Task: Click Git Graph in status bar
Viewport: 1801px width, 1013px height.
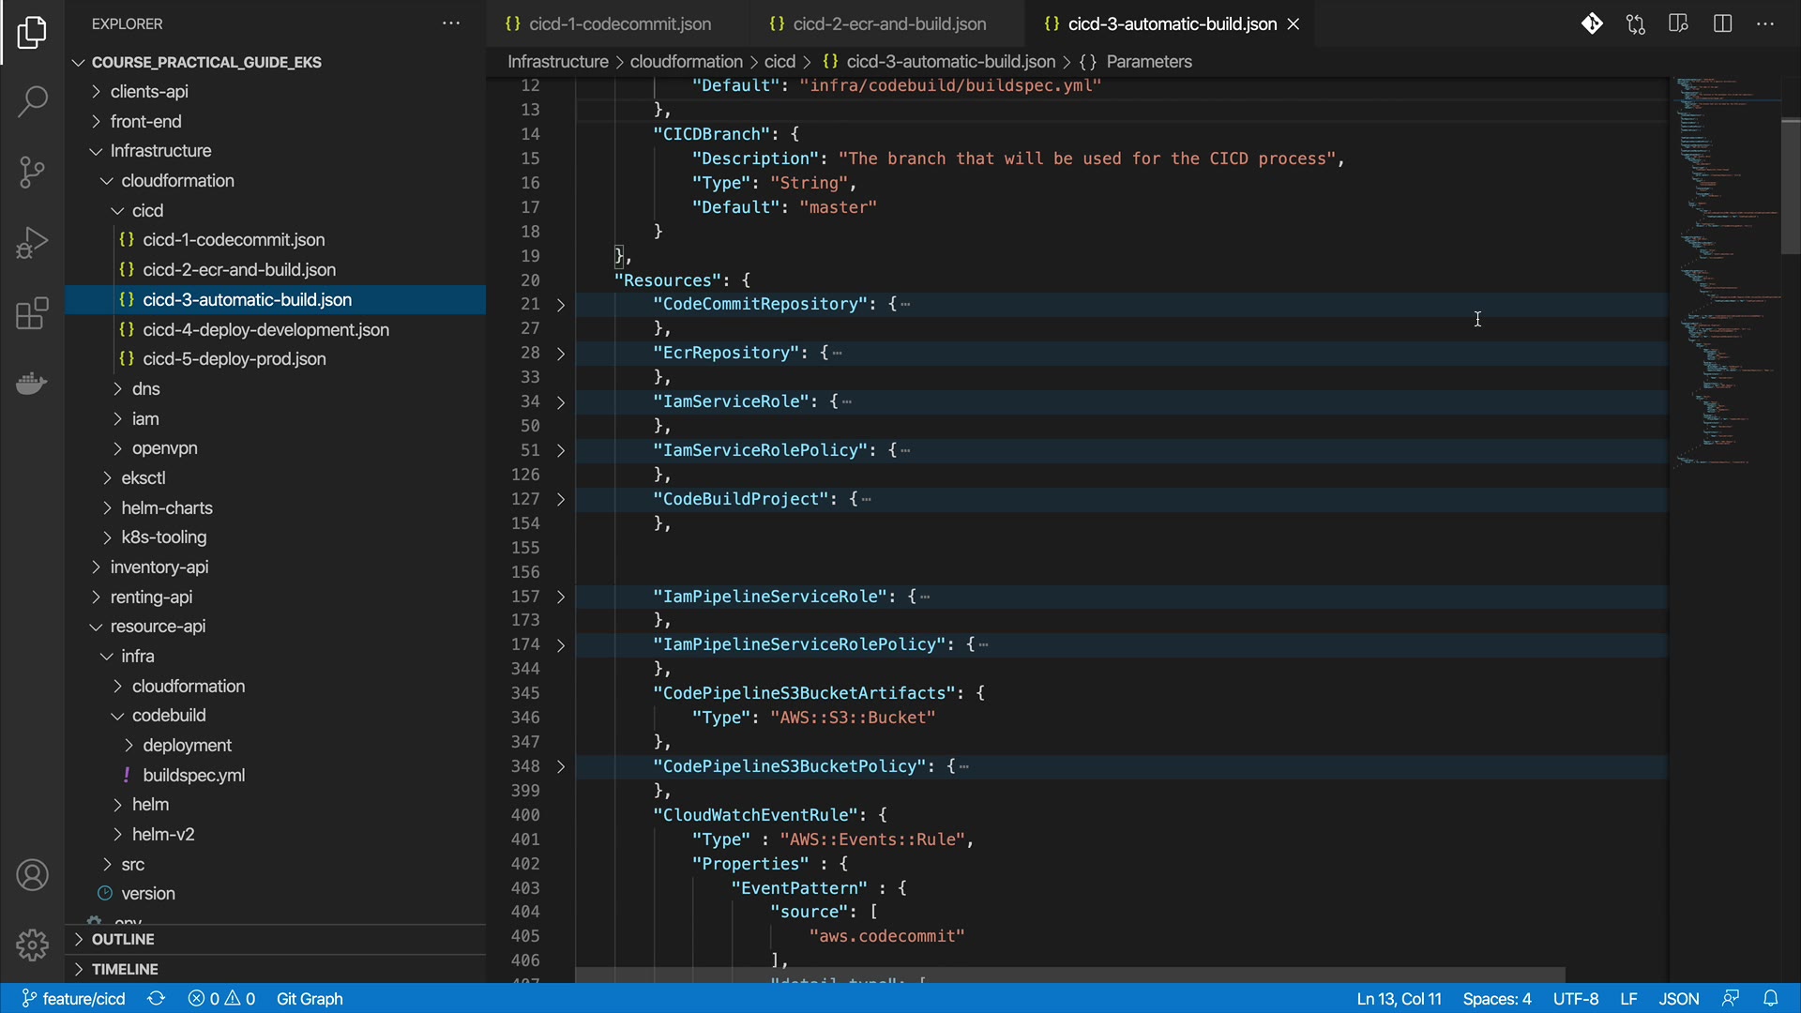Action: coord(310,998)
